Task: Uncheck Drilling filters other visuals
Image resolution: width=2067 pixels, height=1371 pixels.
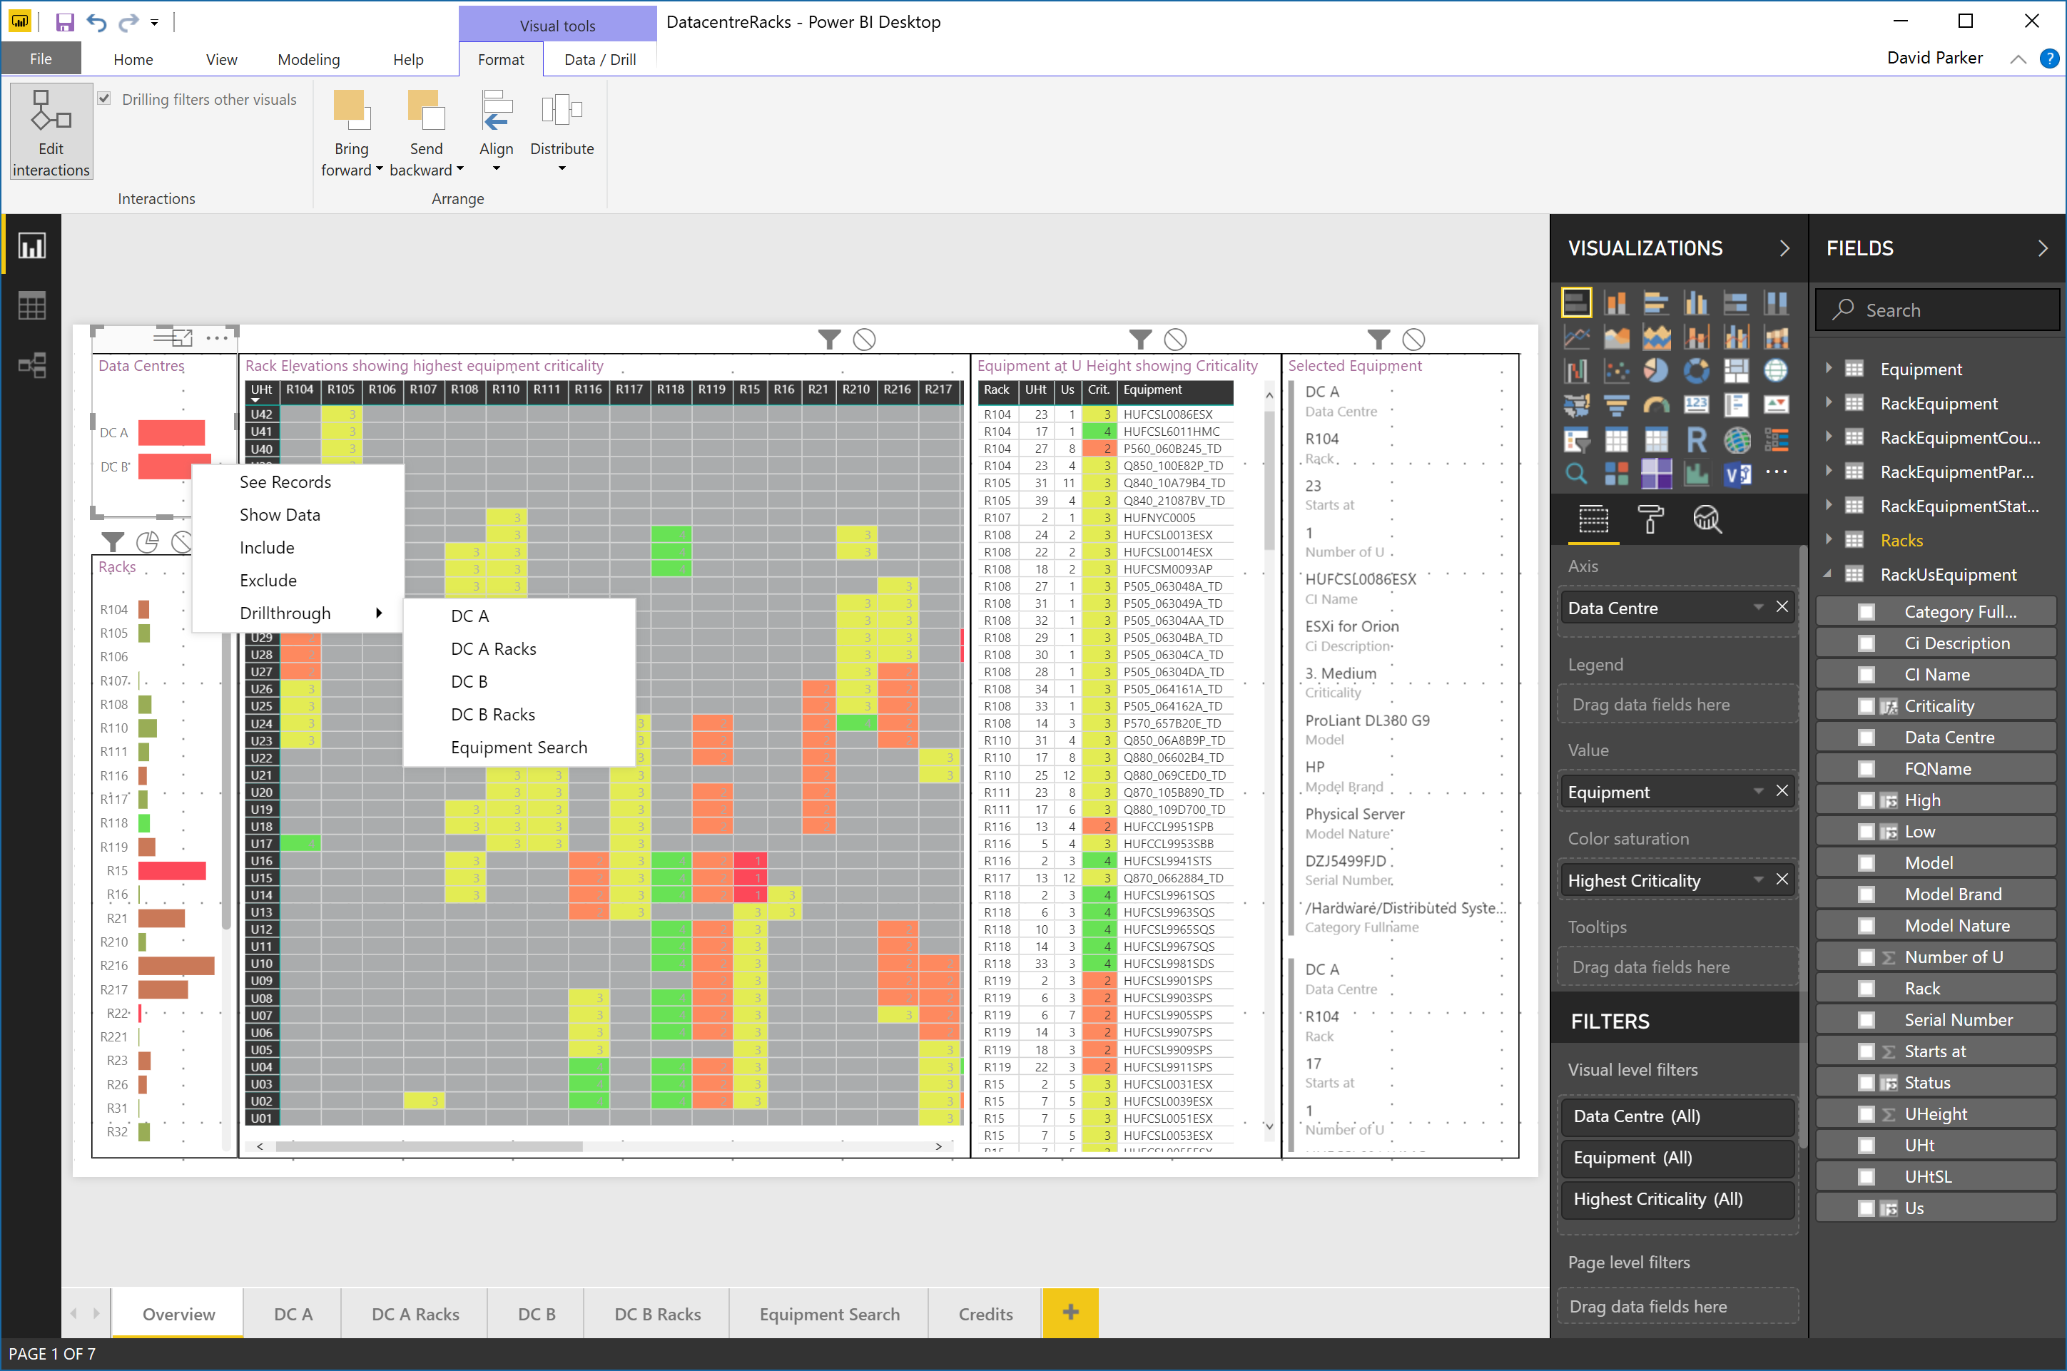Action: coord(105,99)
